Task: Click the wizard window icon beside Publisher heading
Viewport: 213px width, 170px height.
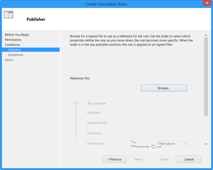Action: (x=9, y=14)
